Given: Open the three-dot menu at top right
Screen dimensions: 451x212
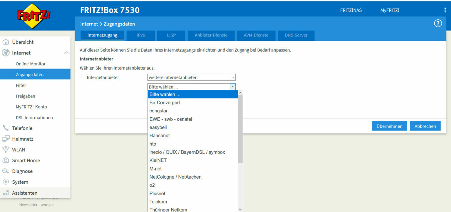Looking at the screenshot, I should click(x=445, y=10).
